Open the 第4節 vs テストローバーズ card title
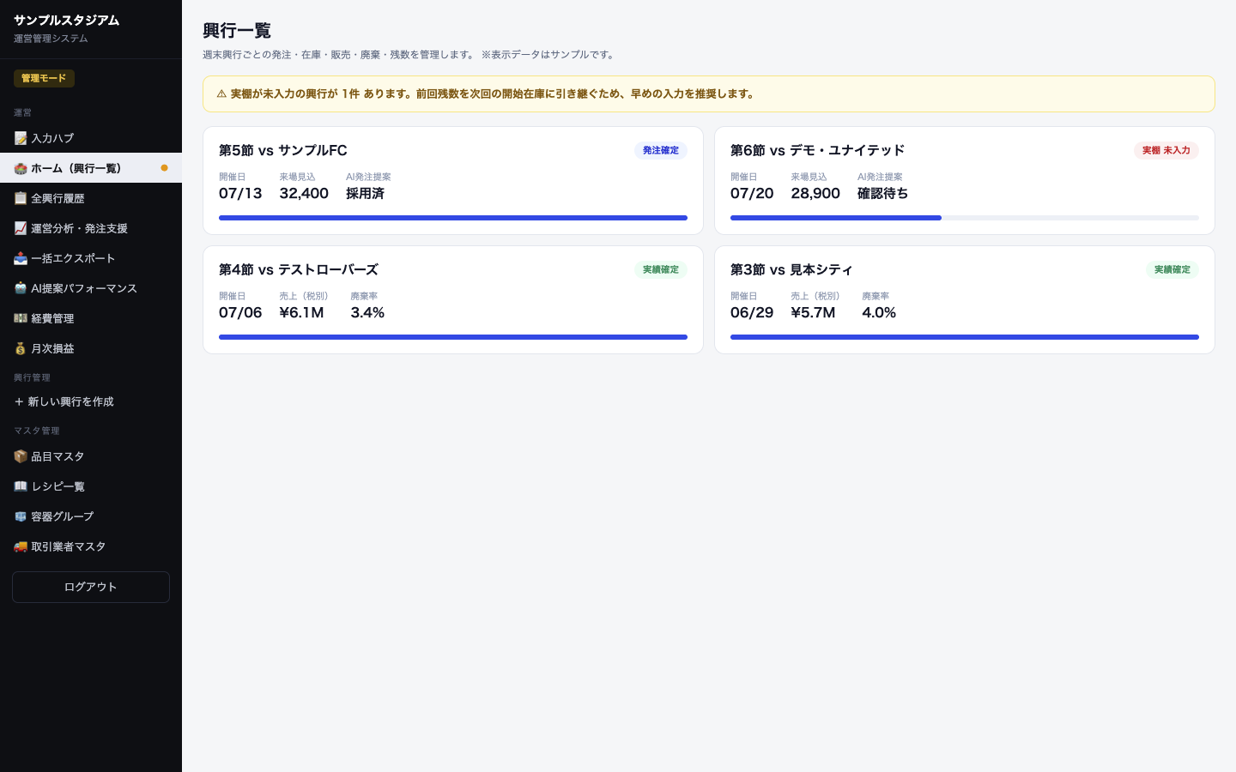This screenshot has height=772, width=1236. [x=299, y=269]
